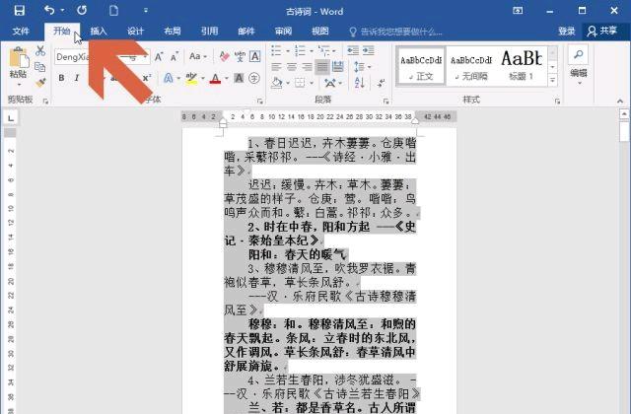631x414 pixels.
Task: Switch to the 视图 (View) tab
Action: click(x=319, y=31)
